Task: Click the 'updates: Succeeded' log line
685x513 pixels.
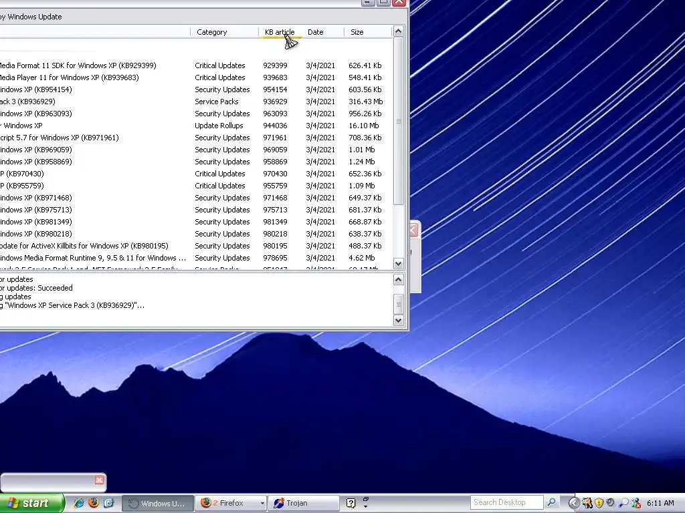Action: tap(36, 288)
